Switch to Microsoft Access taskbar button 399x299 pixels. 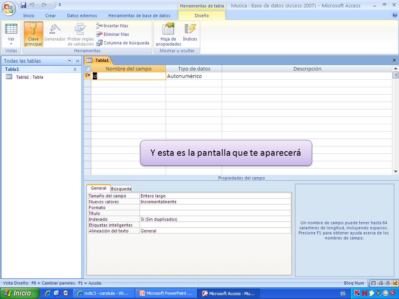click(228, 293)
